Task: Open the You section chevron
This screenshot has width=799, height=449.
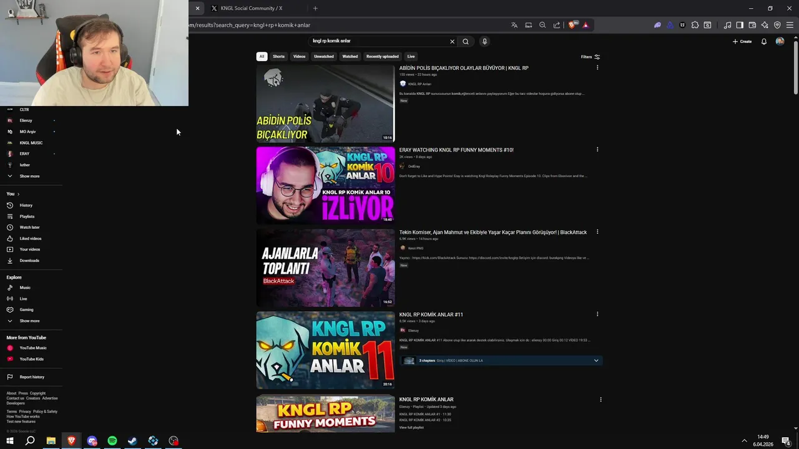Action: click(18, 194)
